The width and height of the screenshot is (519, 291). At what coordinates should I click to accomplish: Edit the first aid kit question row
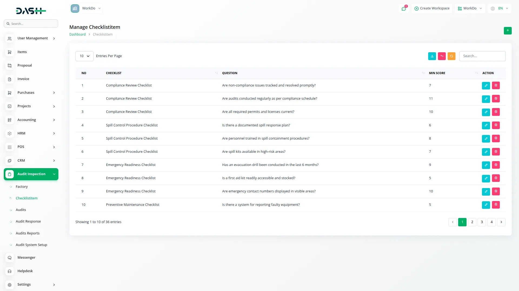tap(486, 178)
